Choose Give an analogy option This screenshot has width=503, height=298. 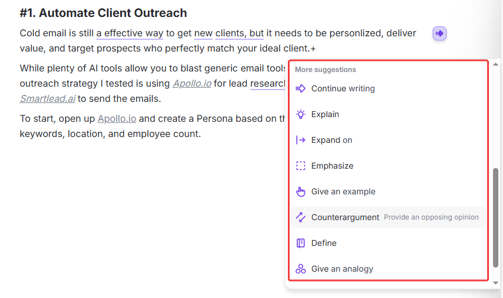(342, 269)
